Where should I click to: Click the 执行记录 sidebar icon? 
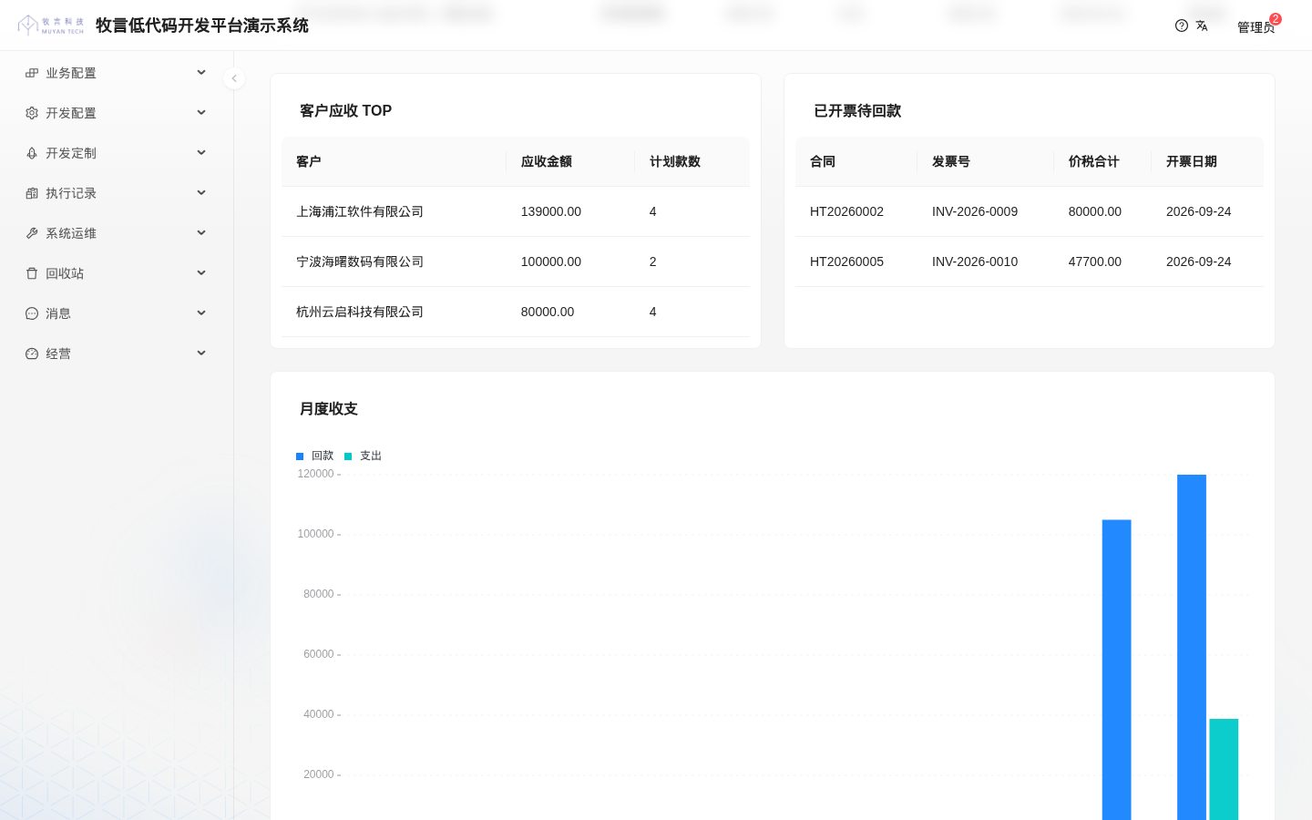point(32,193)
